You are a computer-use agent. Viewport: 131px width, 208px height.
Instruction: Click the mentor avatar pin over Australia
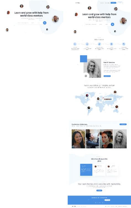[117, 107]
